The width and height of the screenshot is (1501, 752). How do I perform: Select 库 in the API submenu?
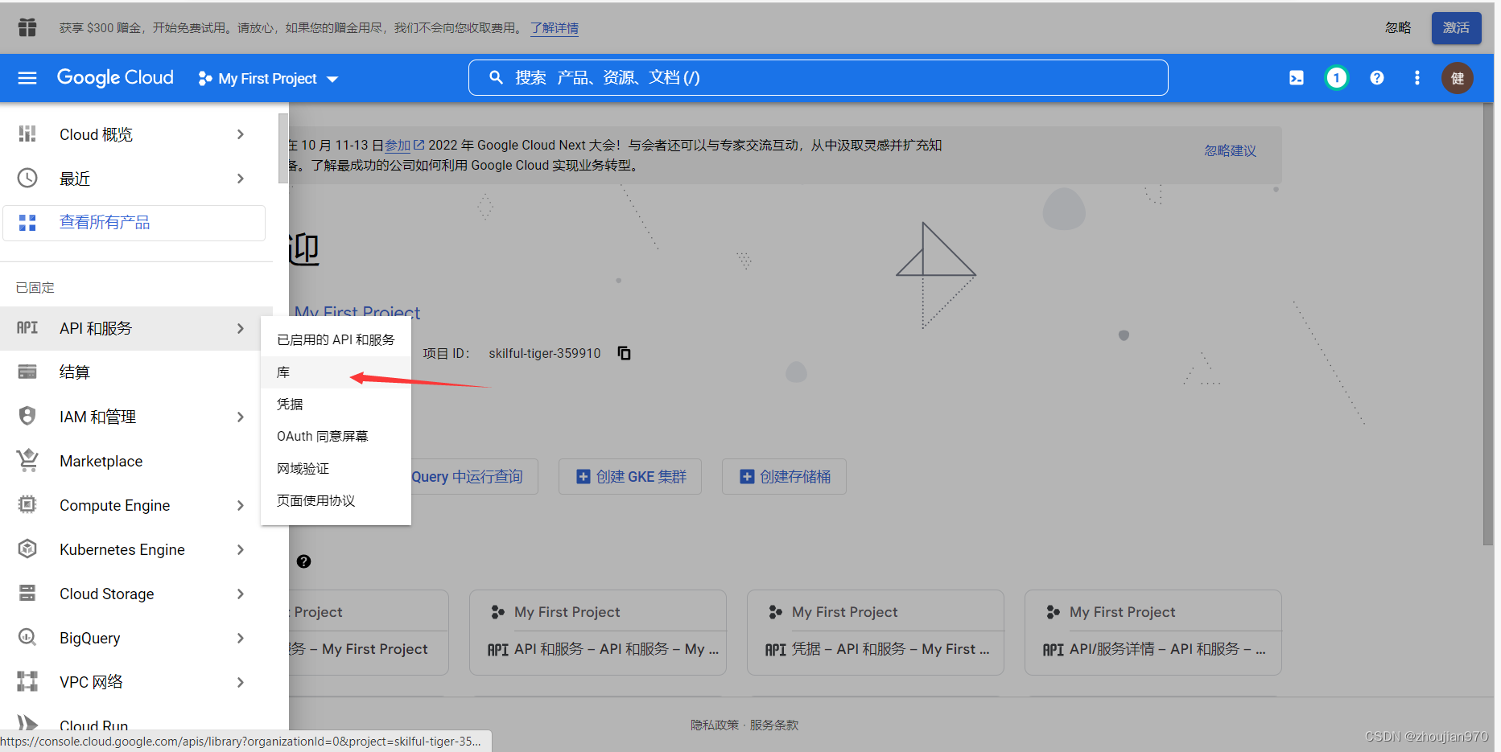(x=336, y=372)
